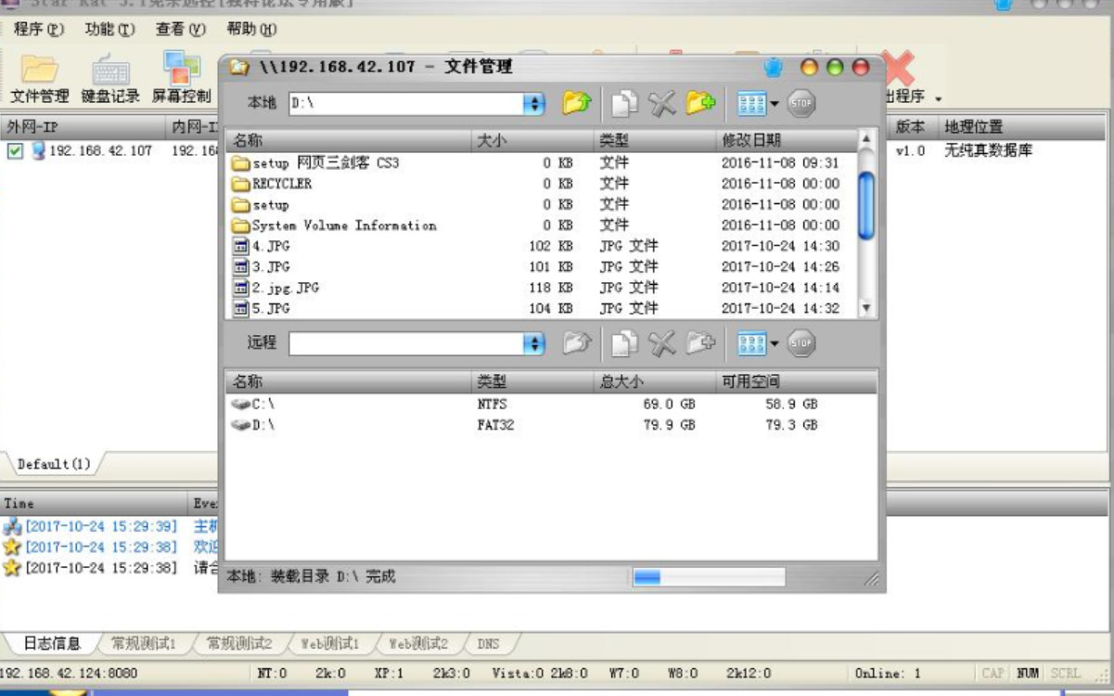Open the remote path dropdown
The width and height of the screenshot is (1114, 696).
click(x=533, y=343)
